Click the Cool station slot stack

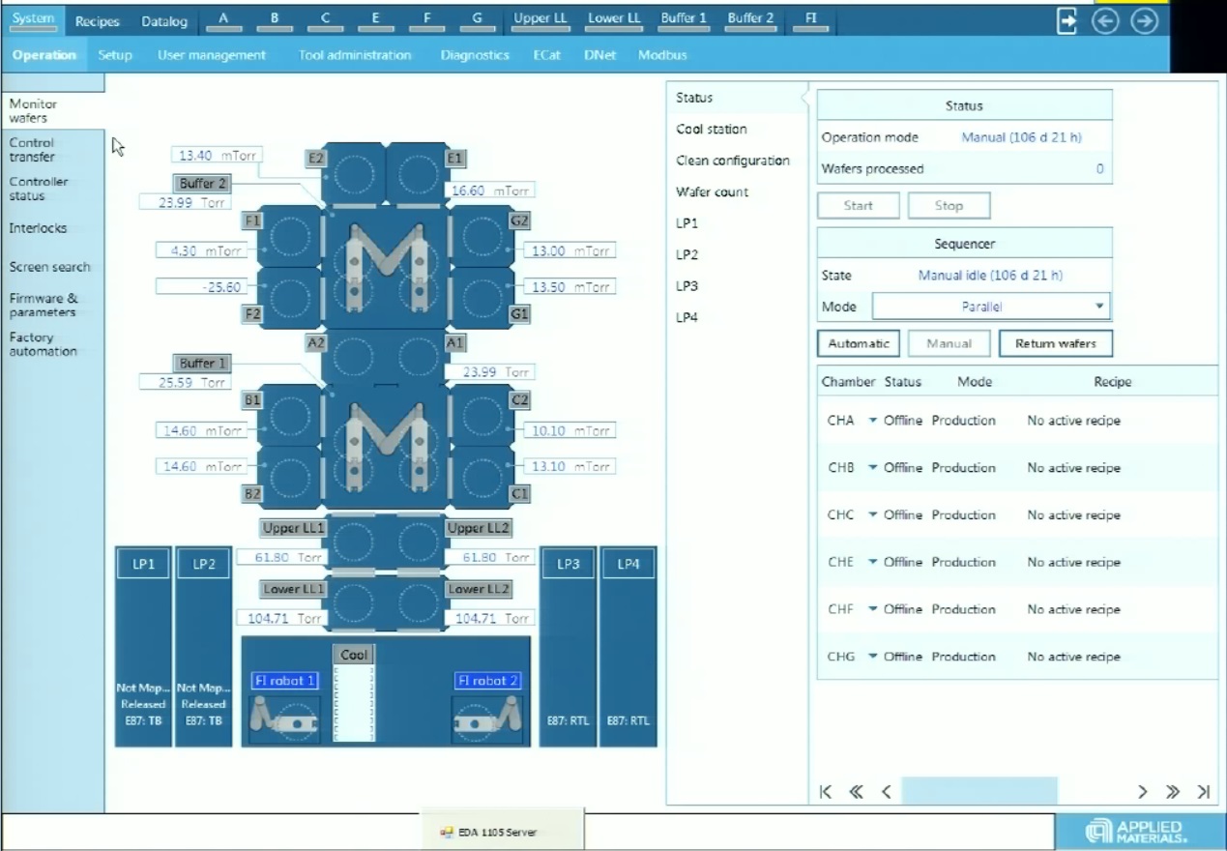[354, 703]
